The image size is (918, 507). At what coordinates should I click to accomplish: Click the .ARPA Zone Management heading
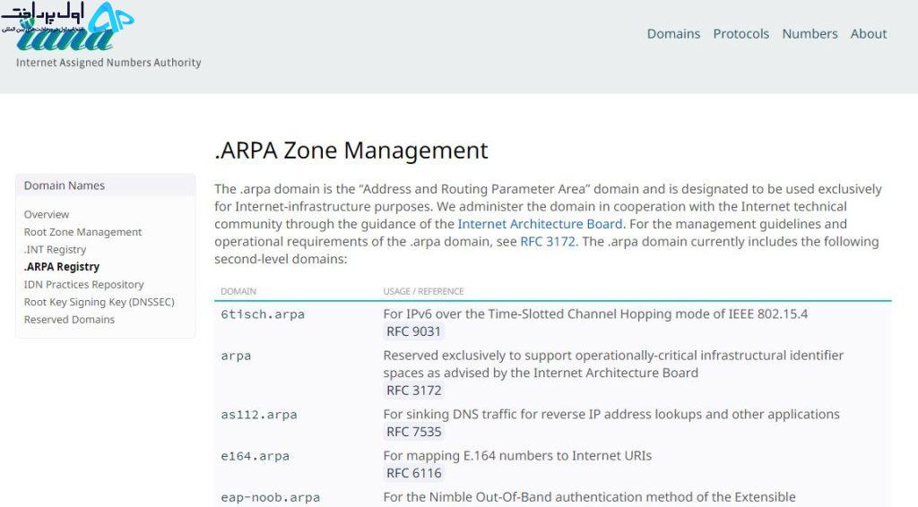(x=351, y=150)
